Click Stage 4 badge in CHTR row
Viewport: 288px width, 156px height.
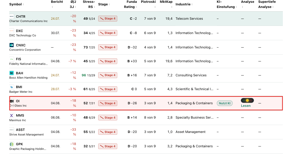(x=108, y=18)
